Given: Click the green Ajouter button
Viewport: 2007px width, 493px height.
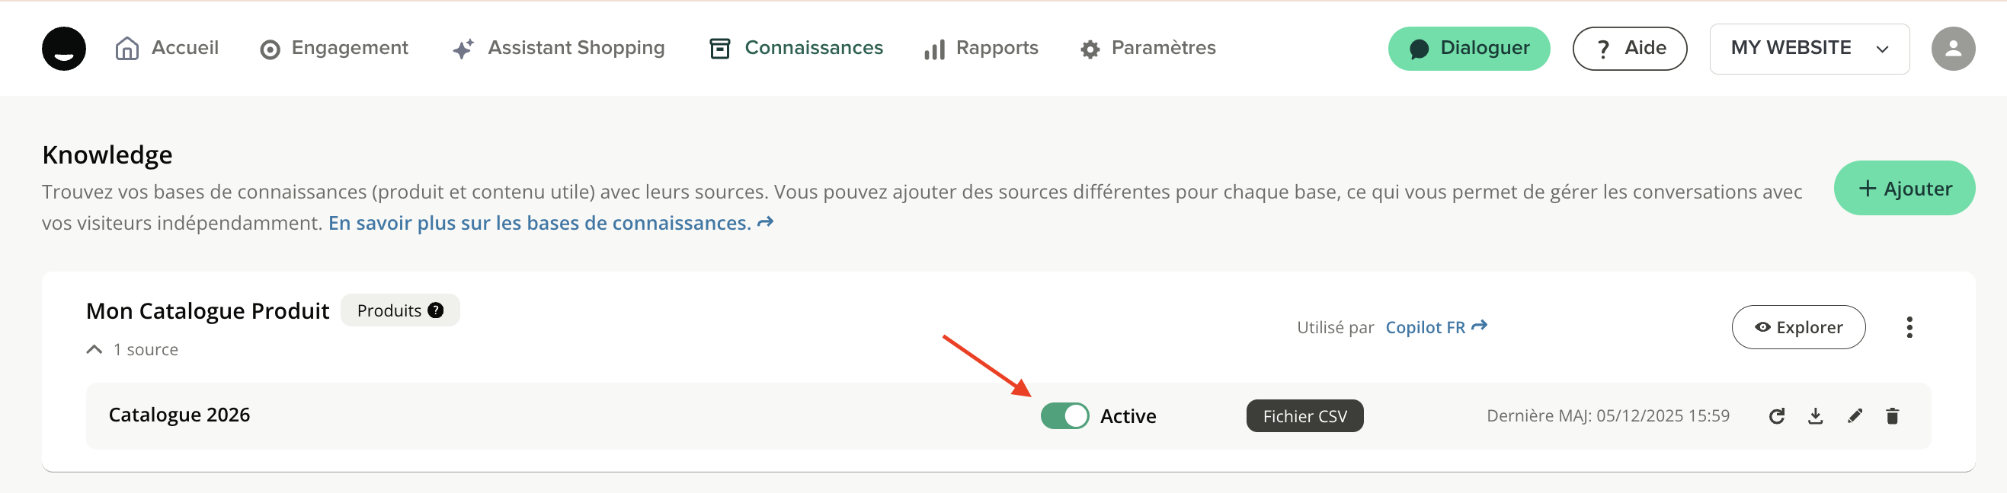Looking at the screenshot, I should (1903, 188).
